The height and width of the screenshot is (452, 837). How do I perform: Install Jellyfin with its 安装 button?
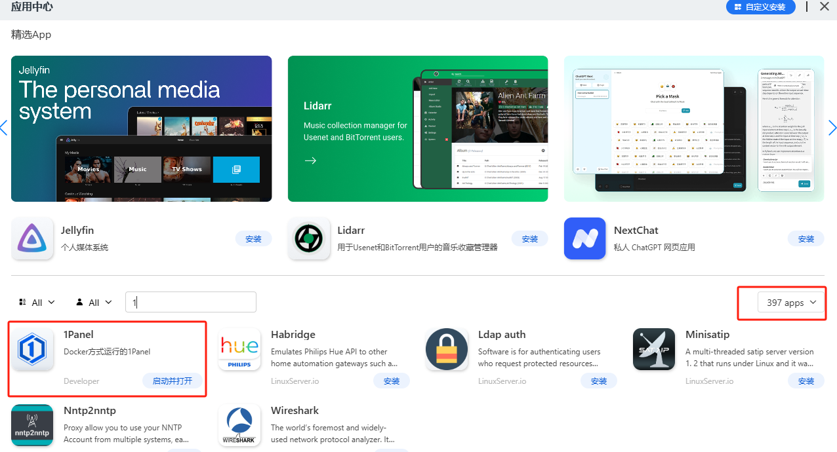click(x=253, y=239)
